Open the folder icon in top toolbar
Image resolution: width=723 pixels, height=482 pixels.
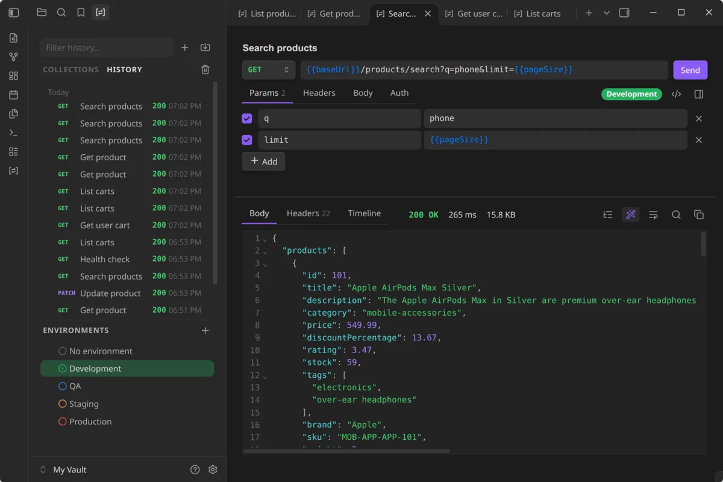point(42,13)
